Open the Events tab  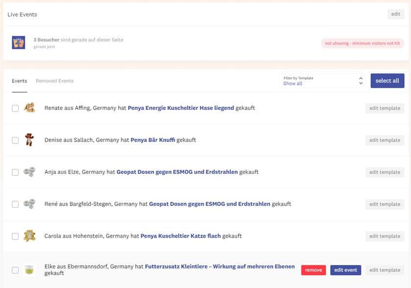tap(20, 81)
